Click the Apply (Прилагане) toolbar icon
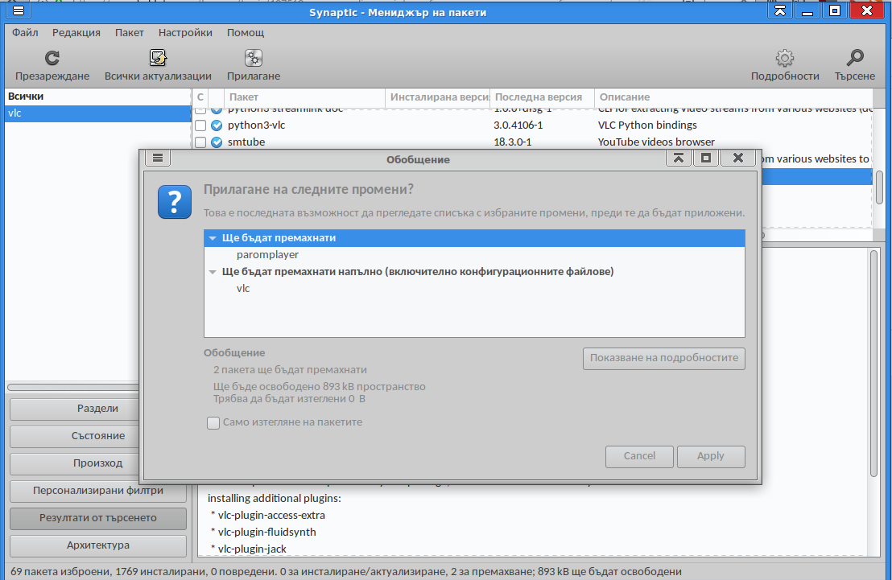 pos(253,58)
